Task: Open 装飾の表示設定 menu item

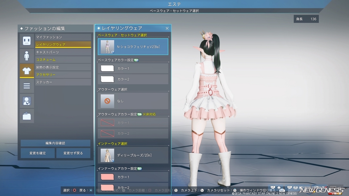Action: click(63, 67)
